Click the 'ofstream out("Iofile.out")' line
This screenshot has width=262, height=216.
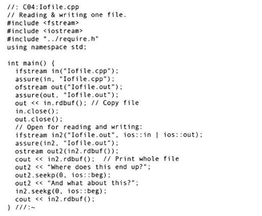click(x=69, y=87)
